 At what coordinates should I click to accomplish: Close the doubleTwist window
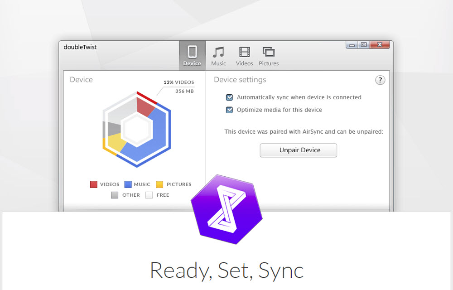[x=380, y=45]
